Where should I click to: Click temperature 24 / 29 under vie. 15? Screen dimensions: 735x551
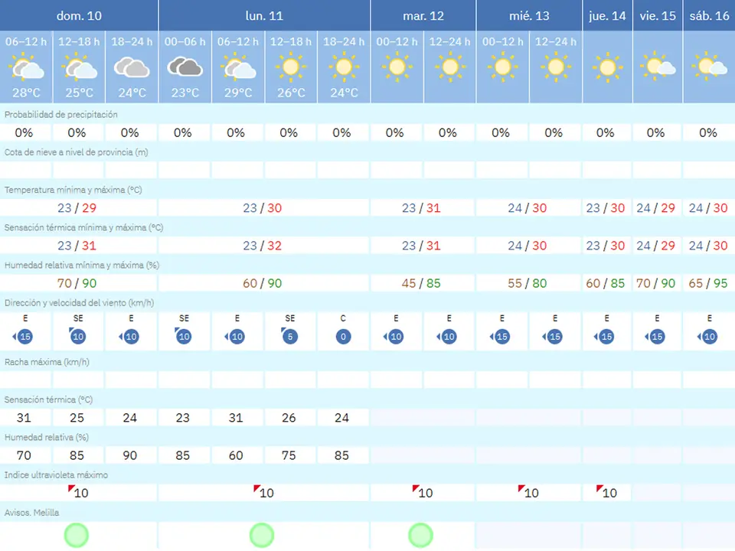point(655,208)
